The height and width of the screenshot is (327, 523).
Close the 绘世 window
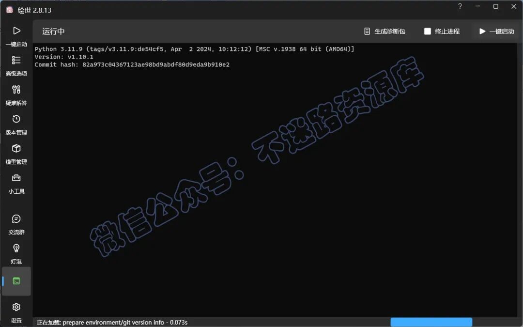click(514, 6)
